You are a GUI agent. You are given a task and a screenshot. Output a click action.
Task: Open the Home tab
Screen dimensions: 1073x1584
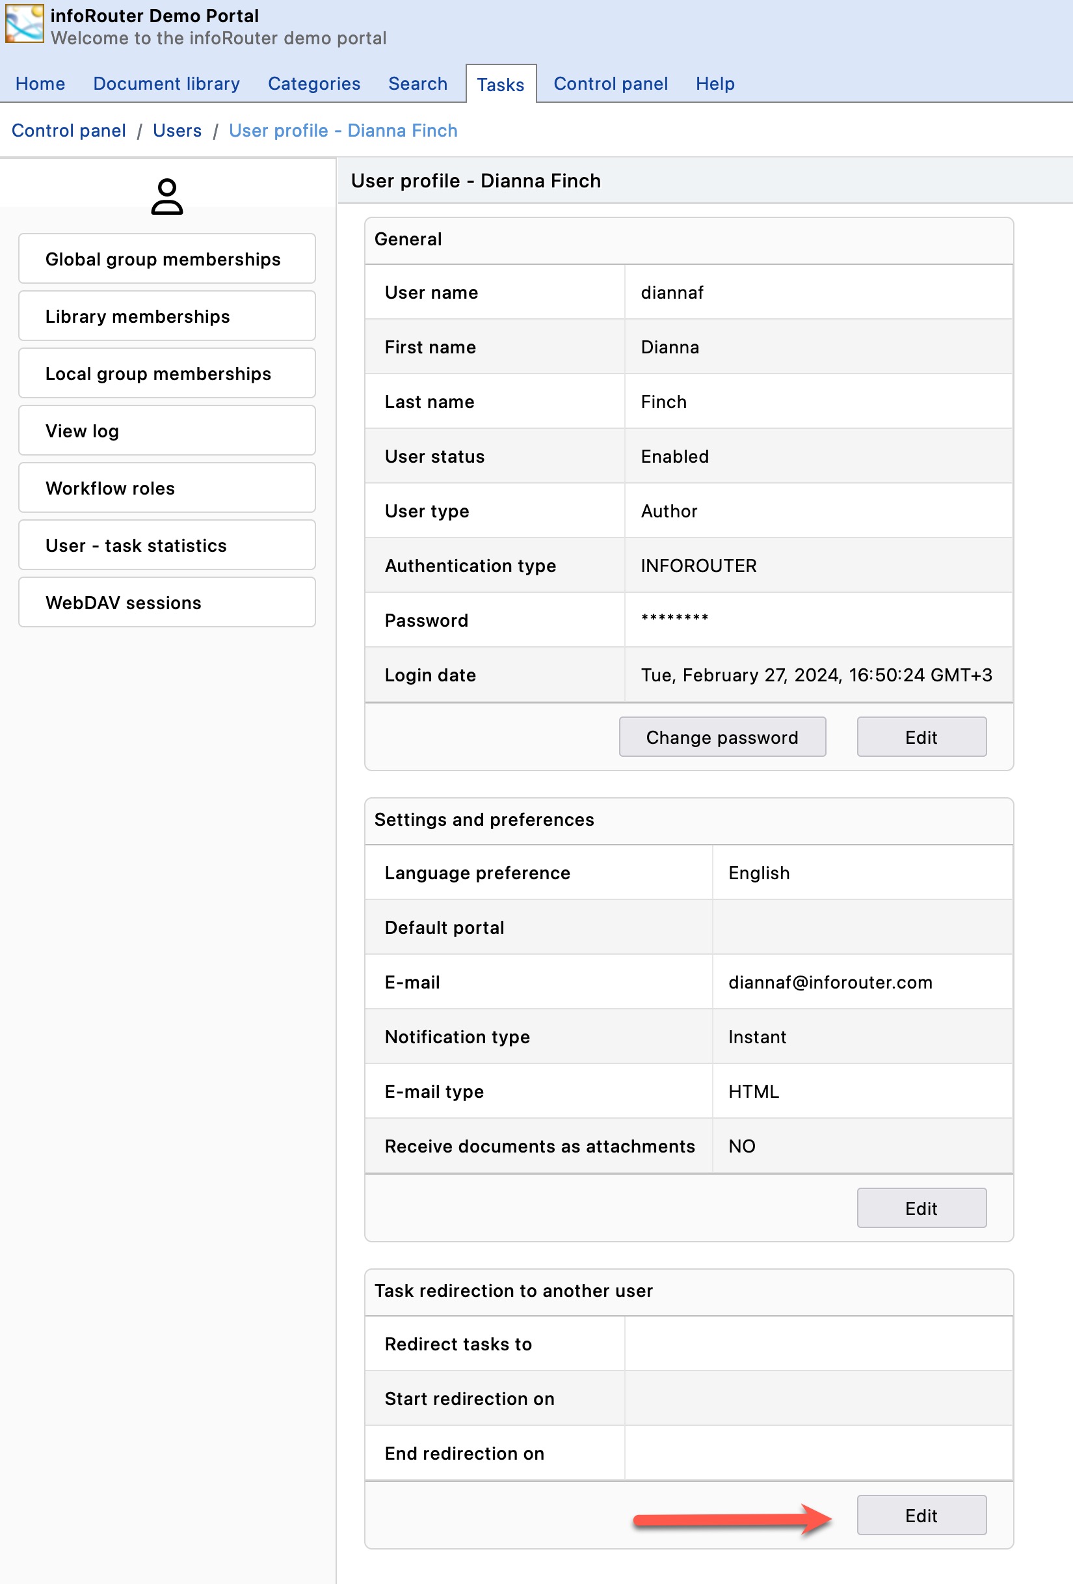pyautogui.click(x=40, y=84)
